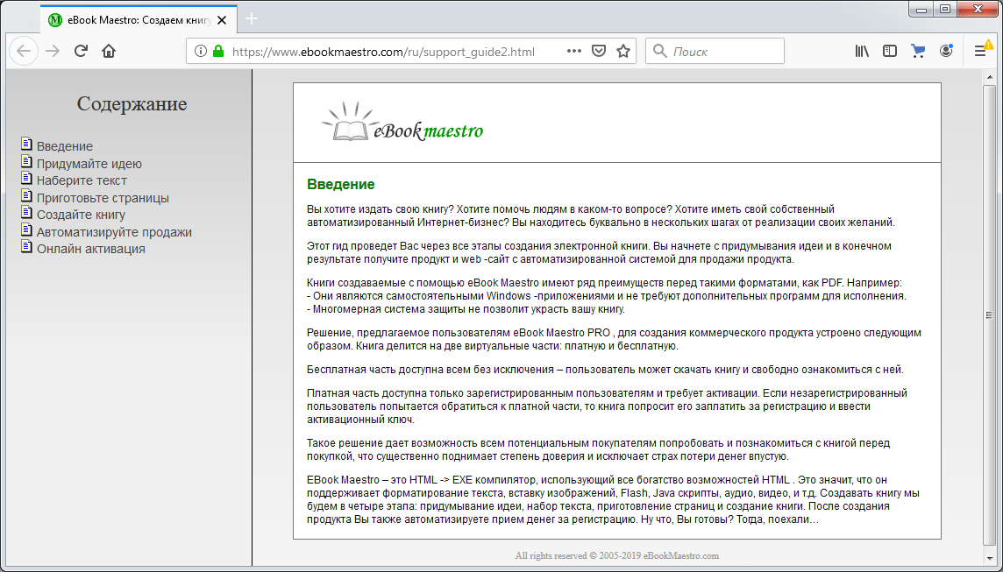The image size is (1003, 572).
Task: Click the document icon beside Приготовьте страницы
Action: click(26, 194)
